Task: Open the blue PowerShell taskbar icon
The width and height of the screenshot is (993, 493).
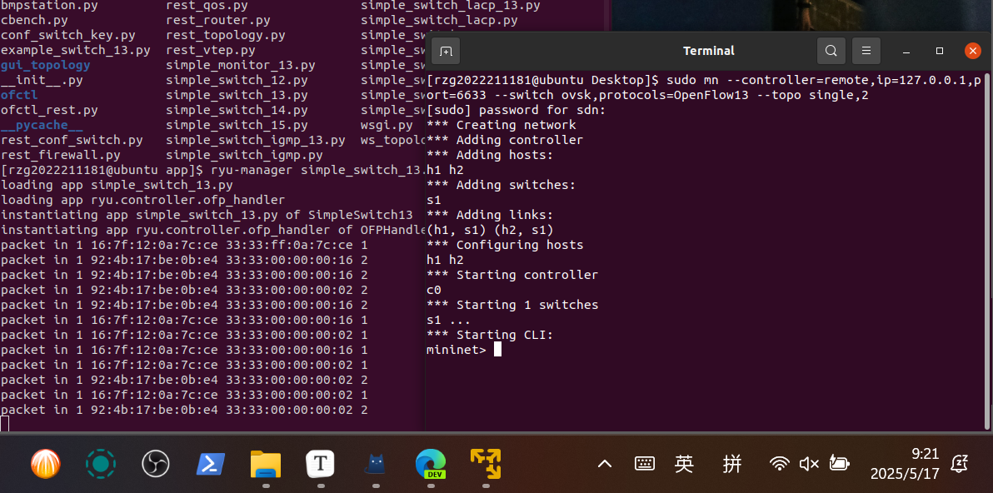Action: [210, 463]
